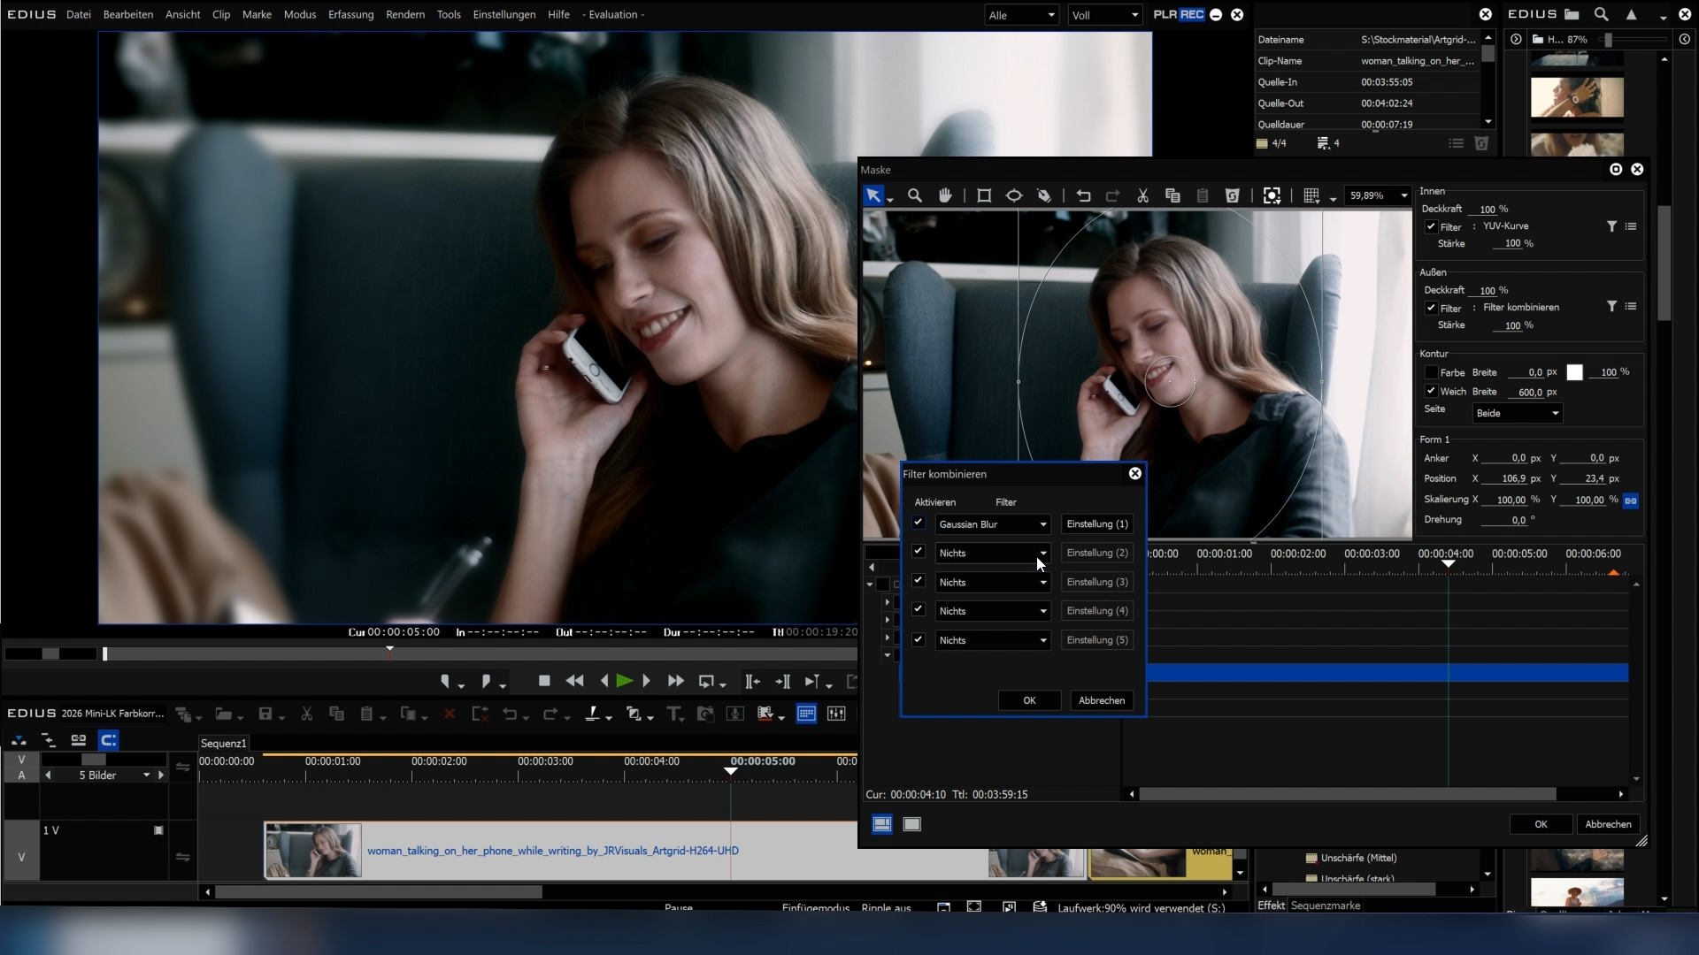
Task: Click the Einstellung (1) button
Action: 1097,524
